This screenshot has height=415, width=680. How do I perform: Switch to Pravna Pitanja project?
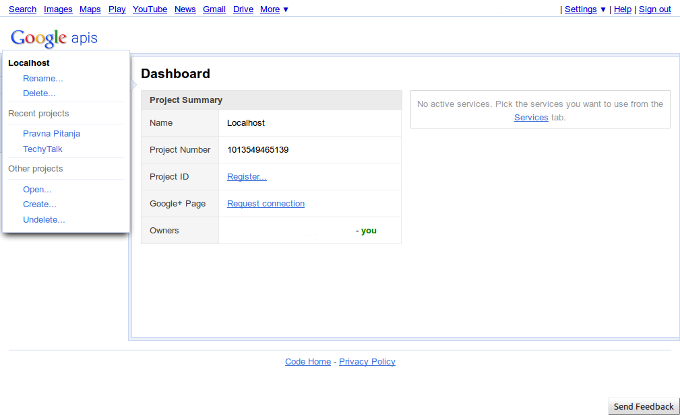pyautogui.click(x=52, y=133)
